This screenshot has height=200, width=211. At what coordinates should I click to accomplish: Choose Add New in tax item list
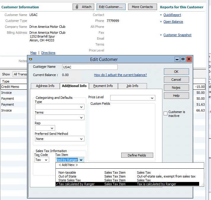click(x=68, y=165)
